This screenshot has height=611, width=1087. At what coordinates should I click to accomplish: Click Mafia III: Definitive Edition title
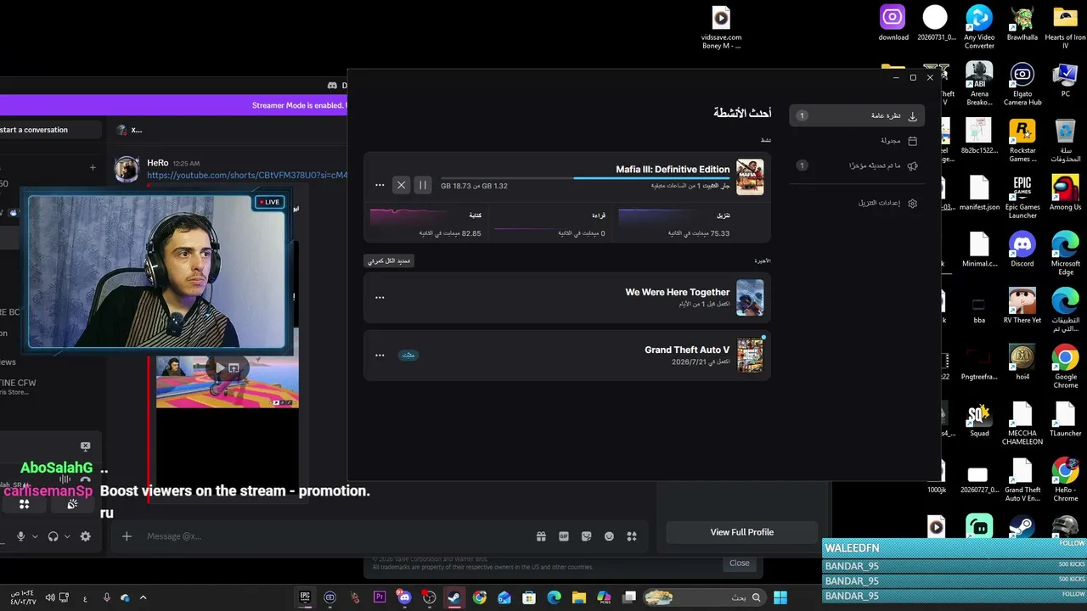(673, 169)
